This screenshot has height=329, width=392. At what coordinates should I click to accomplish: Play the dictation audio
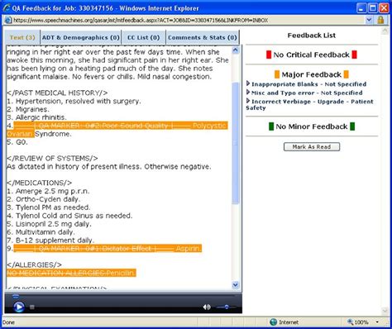(x=19, y=307)
